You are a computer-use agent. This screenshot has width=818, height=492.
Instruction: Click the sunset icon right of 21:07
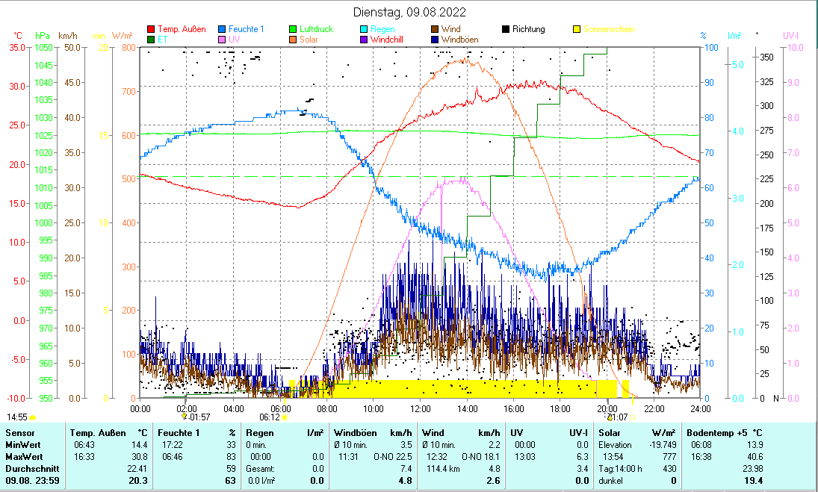pos(633,417)
